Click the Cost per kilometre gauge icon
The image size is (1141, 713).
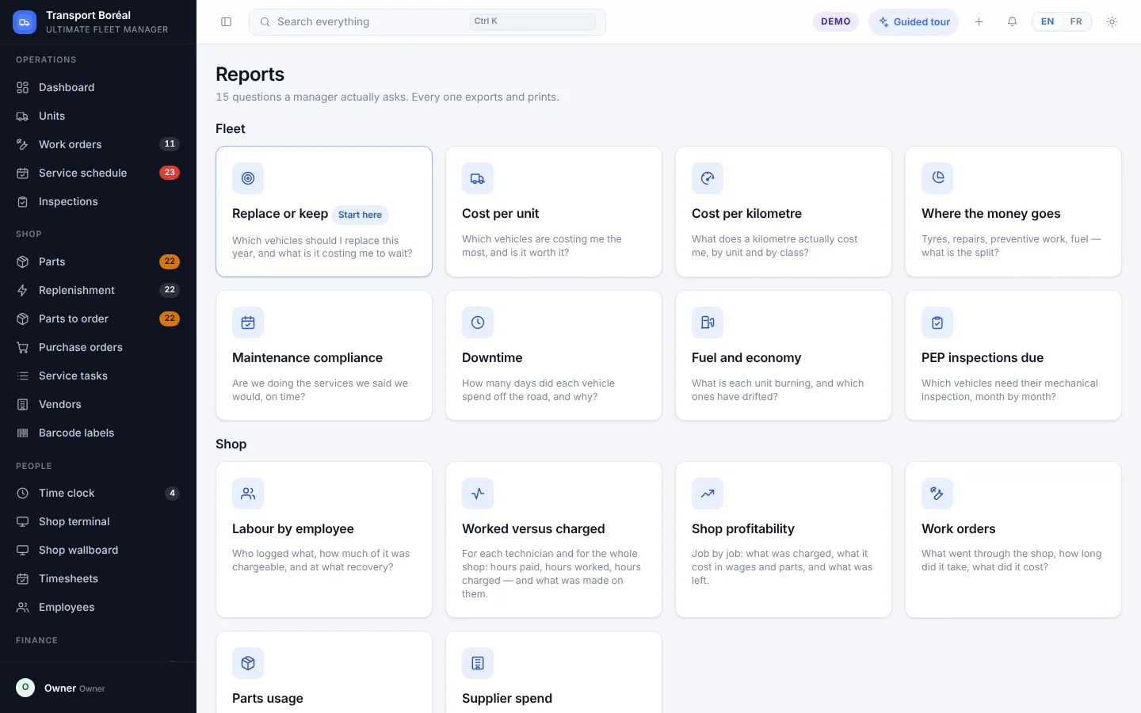click(x=708, y=178)
